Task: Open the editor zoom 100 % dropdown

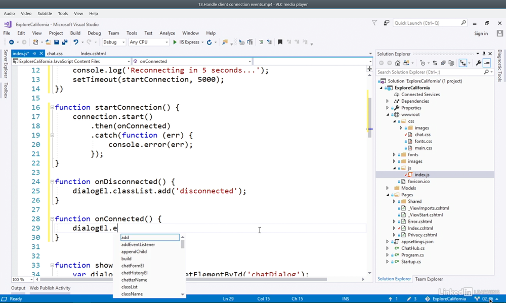Action: 23,279
